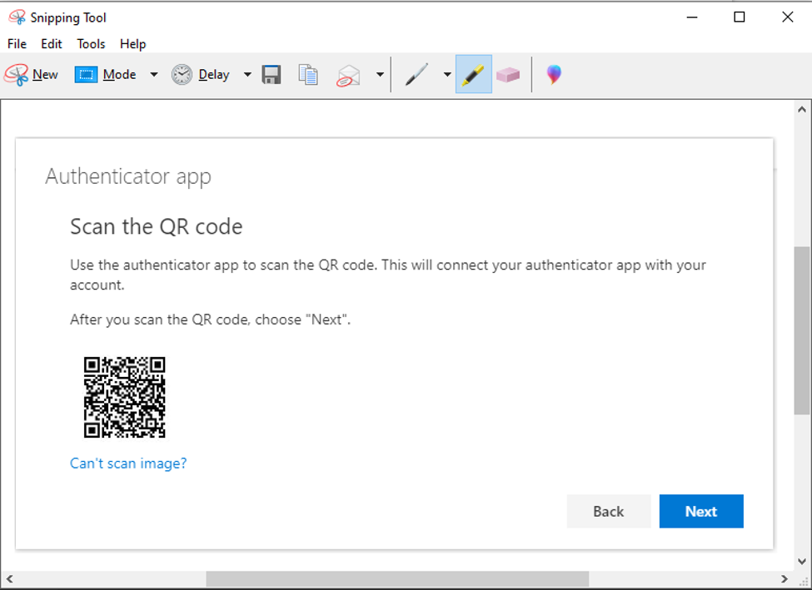The image size is (812, 590).
Task: Select the pink Eraser tool
Action: (508, 75)
